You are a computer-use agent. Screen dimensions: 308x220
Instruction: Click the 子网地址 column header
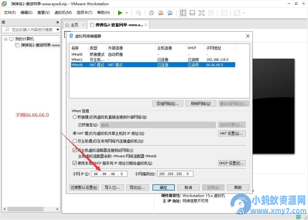tap(220, 48)
